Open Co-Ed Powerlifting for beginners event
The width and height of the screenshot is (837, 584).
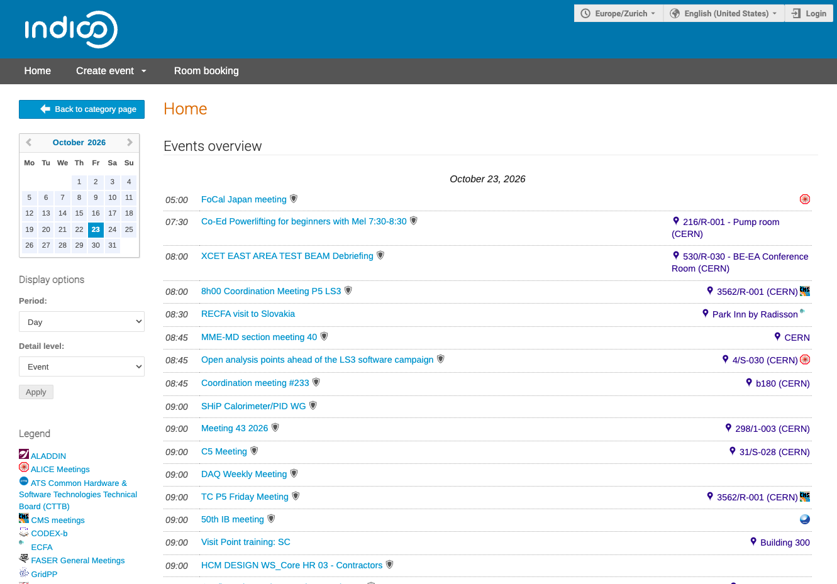pos(304,221)
